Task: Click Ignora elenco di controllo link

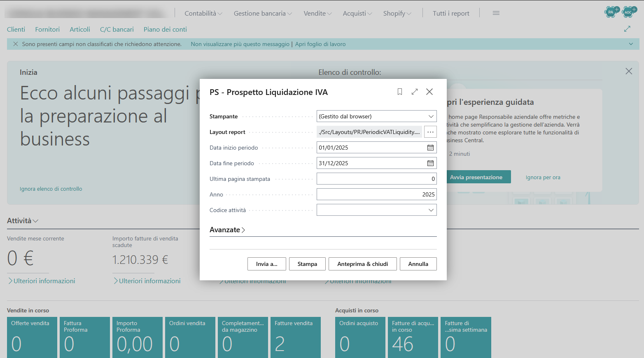Action: click(51, 189)
